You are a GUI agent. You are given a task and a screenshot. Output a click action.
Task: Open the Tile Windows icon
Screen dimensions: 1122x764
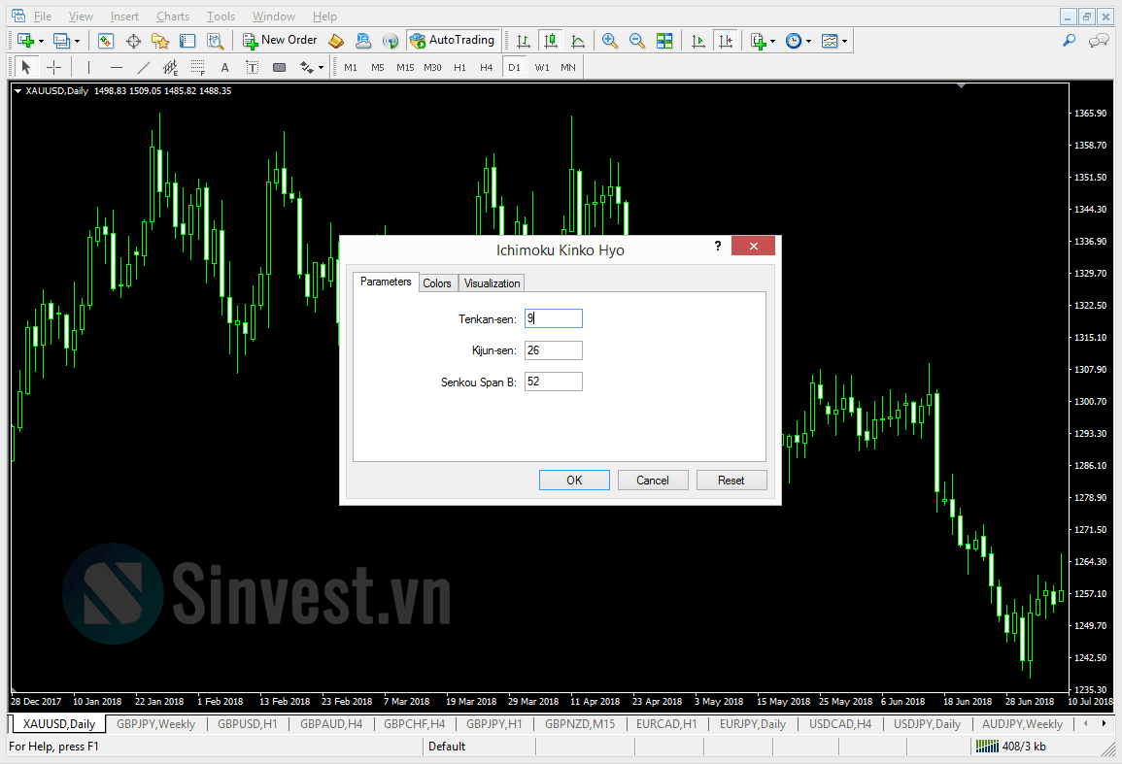coord(664,41)
